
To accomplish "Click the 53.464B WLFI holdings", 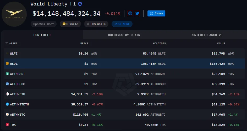I will pos(154,53).
